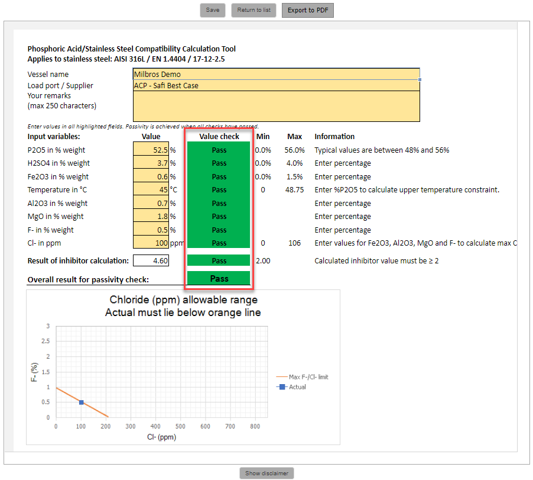
Task: Select the Vessel name field containing Milbros Demo
Action: 276,75
